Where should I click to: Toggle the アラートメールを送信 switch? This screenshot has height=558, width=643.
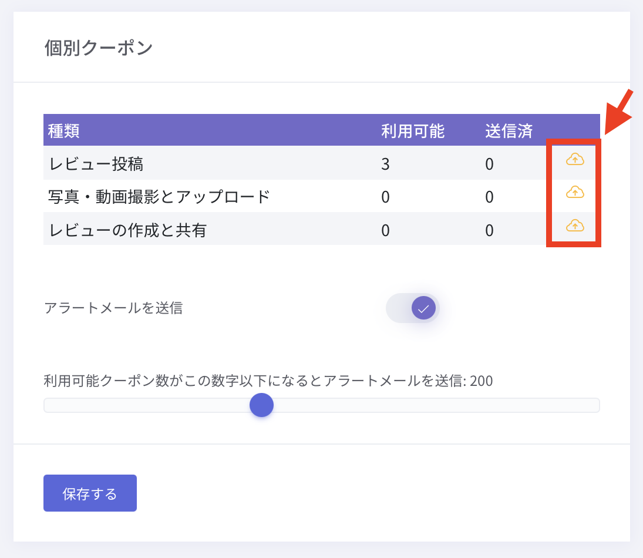[413, 308]
